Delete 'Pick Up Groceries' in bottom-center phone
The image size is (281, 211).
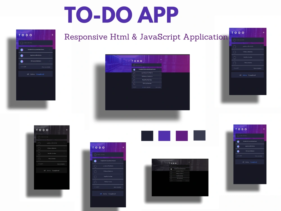[121, 182]
